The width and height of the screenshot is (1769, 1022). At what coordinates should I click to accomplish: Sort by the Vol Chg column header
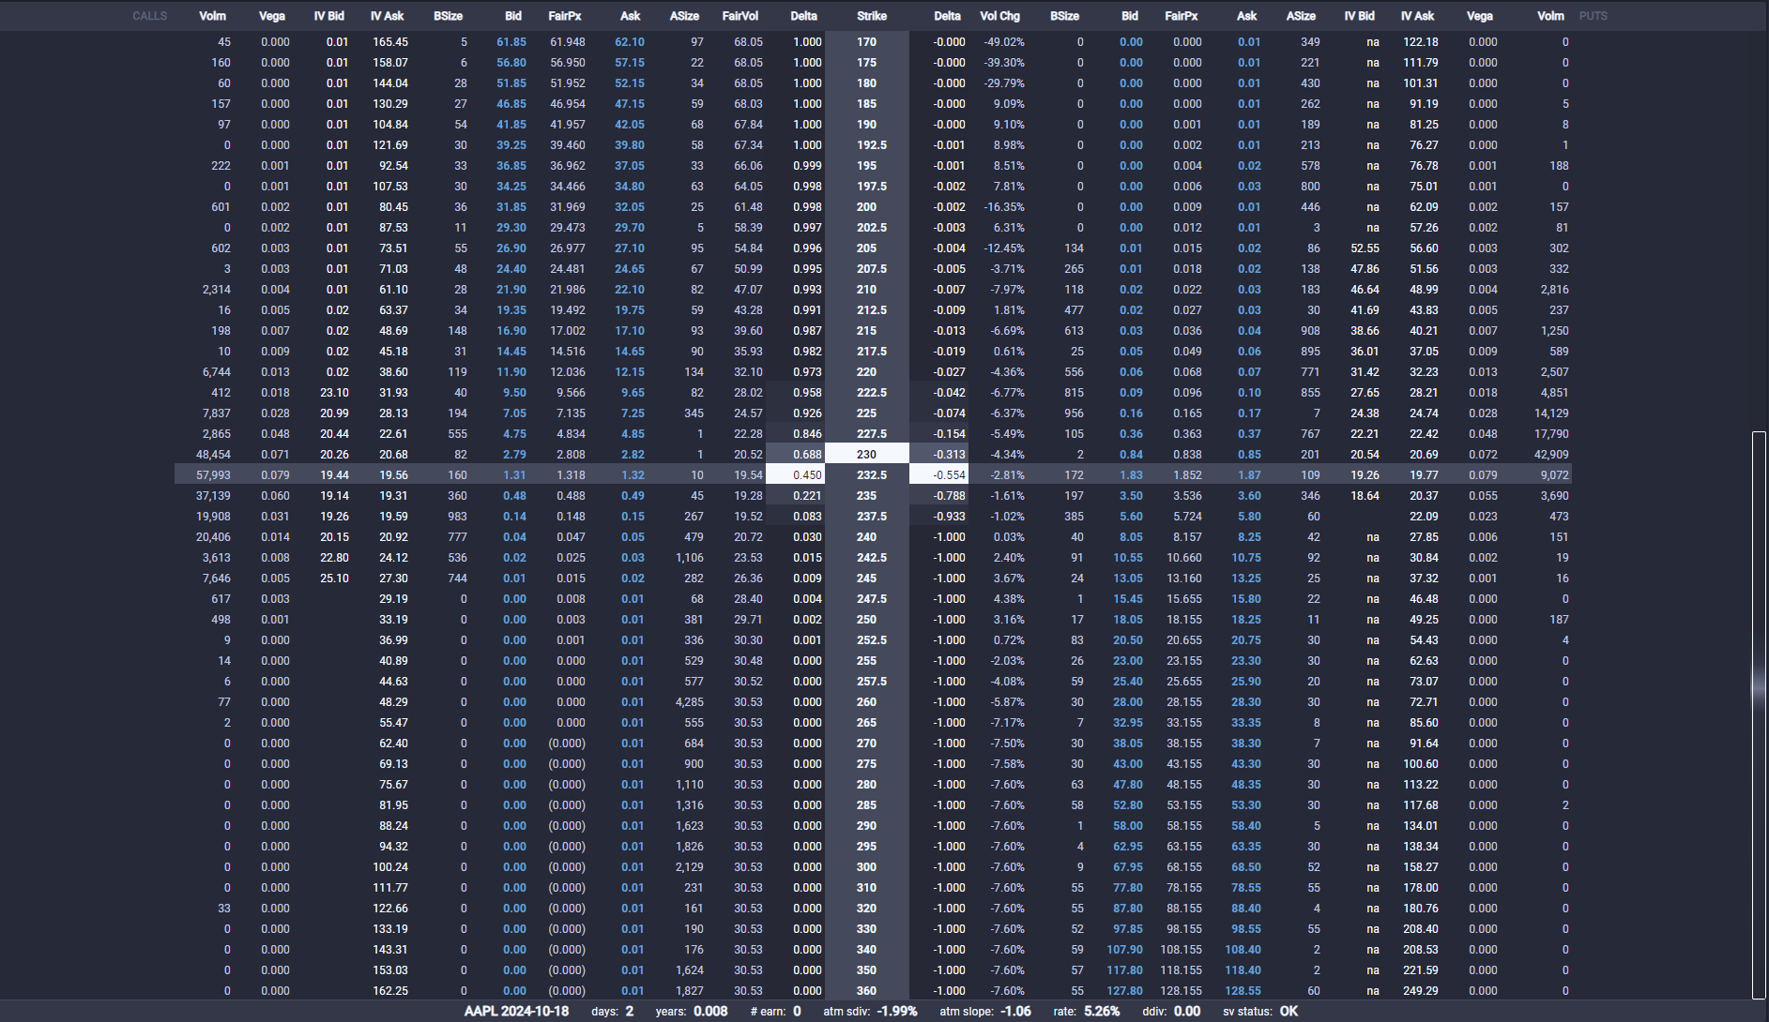pos(999,16)
